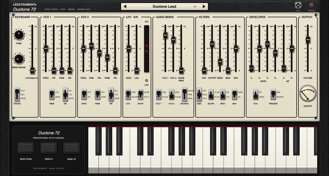Open the Duotone Lead preset name display
The width and height of the screenshot is (329, 176).
click(164, 7)
